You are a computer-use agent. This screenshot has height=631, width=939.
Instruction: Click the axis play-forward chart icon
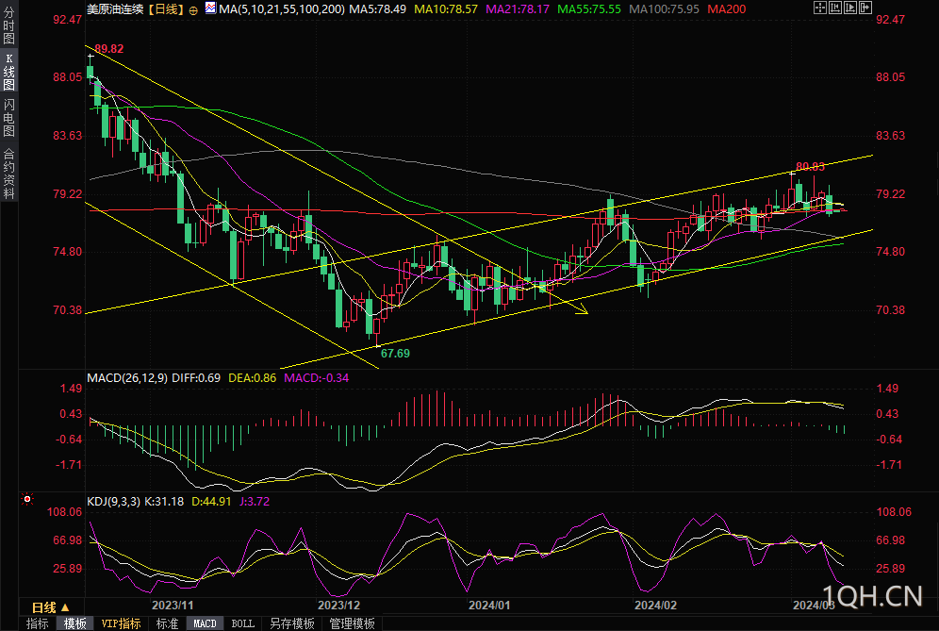click(x=849, y=8)
